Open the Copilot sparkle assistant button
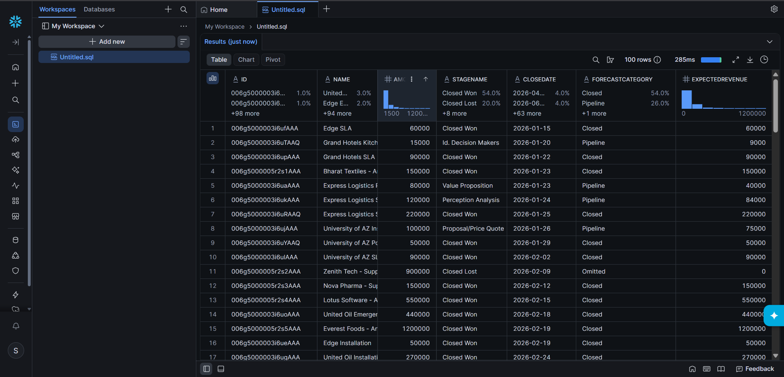Screen dimensions: 784x377 tap(774, 316)
